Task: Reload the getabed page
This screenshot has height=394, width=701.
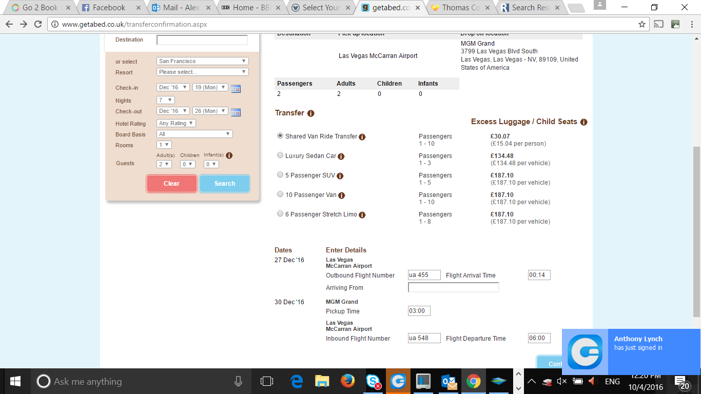Action: 38,24
